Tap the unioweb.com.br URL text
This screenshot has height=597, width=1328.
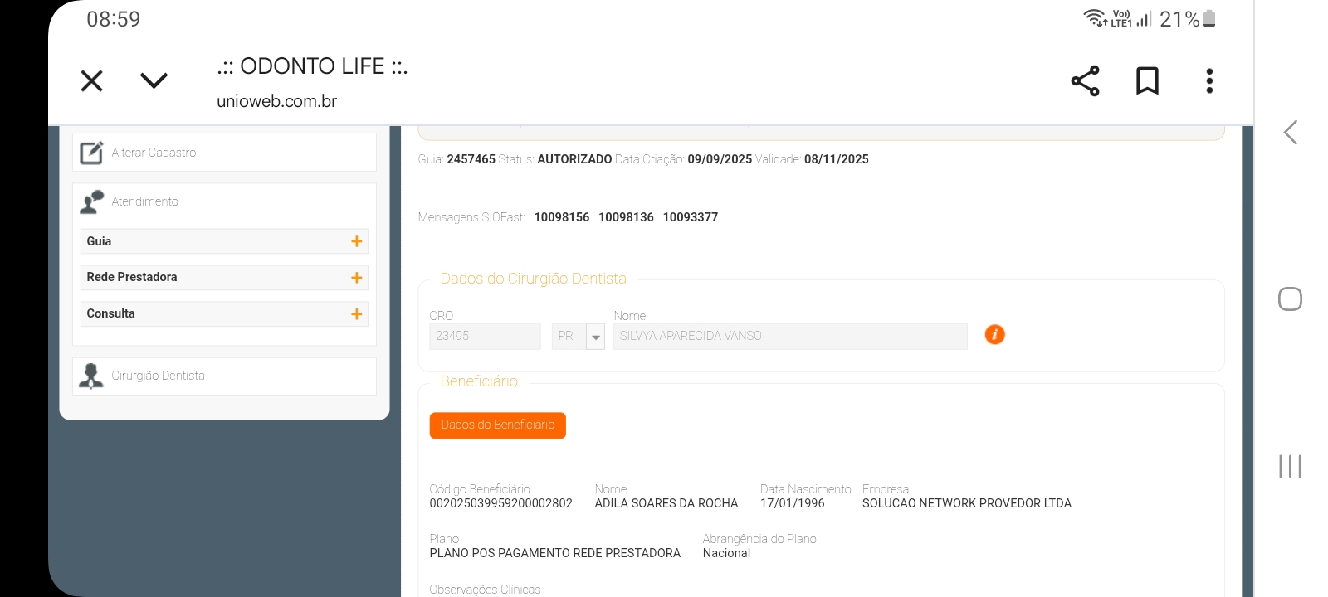tap(276, 101)
